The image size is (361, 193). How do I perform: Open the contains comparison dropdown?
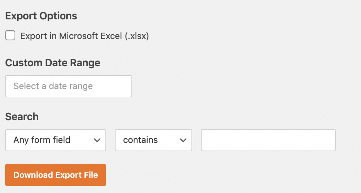153,140
